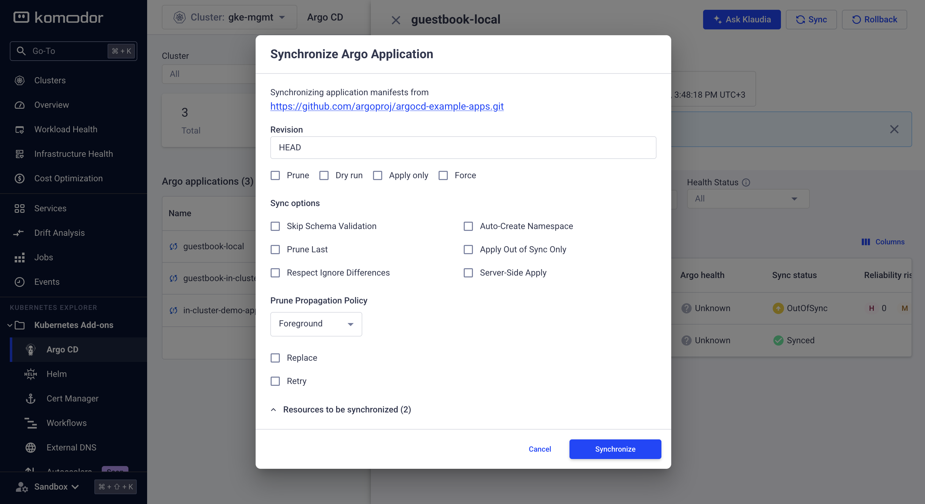Toggle the Retry checkbox

click(276, 381)
